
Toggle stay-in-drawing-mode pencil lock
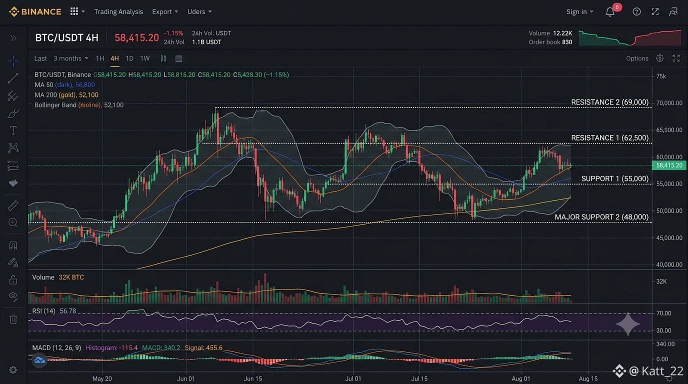(13, 262)
